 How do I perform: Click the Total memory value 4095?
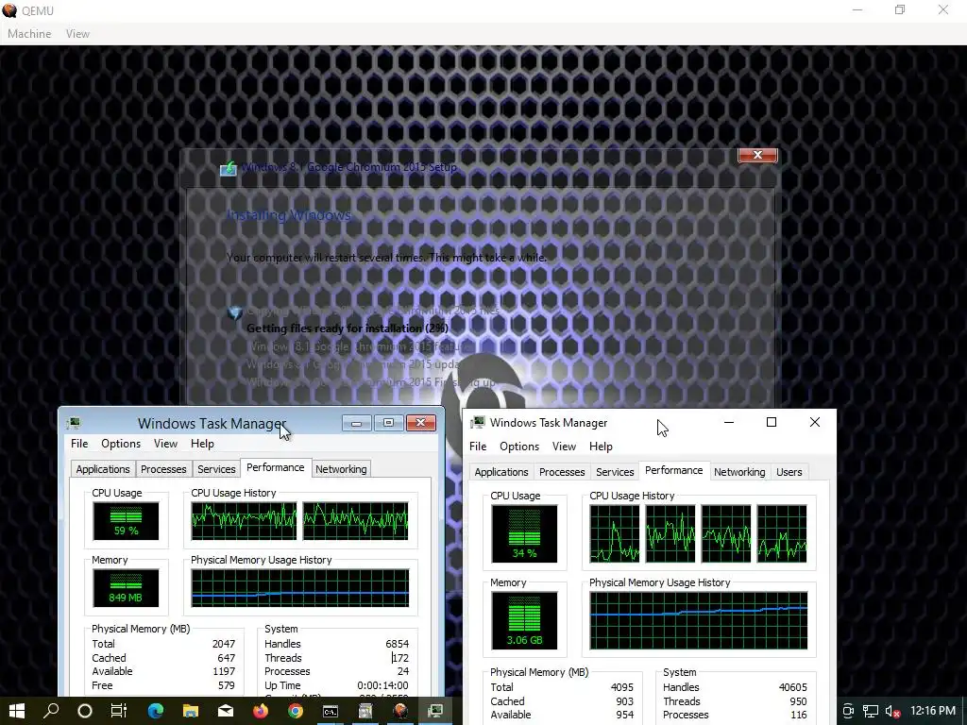[621, 687]
